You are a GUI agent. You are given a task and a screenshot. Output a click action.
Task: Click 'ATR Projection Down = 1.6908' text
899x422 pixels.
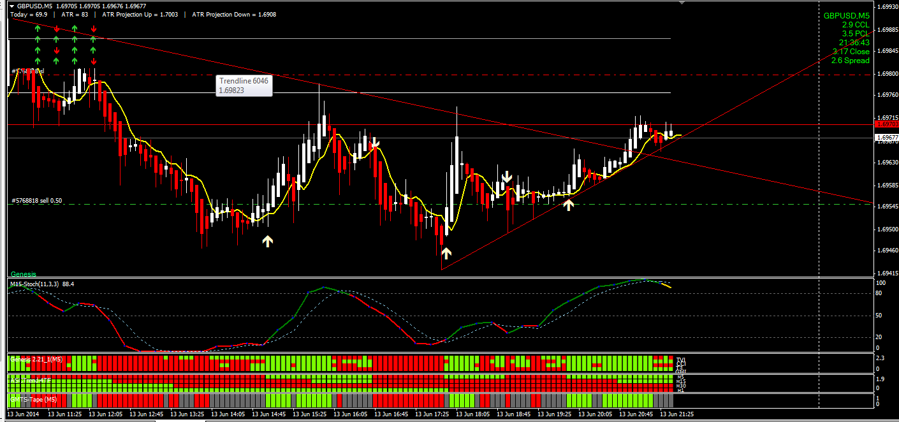point(233,13)
